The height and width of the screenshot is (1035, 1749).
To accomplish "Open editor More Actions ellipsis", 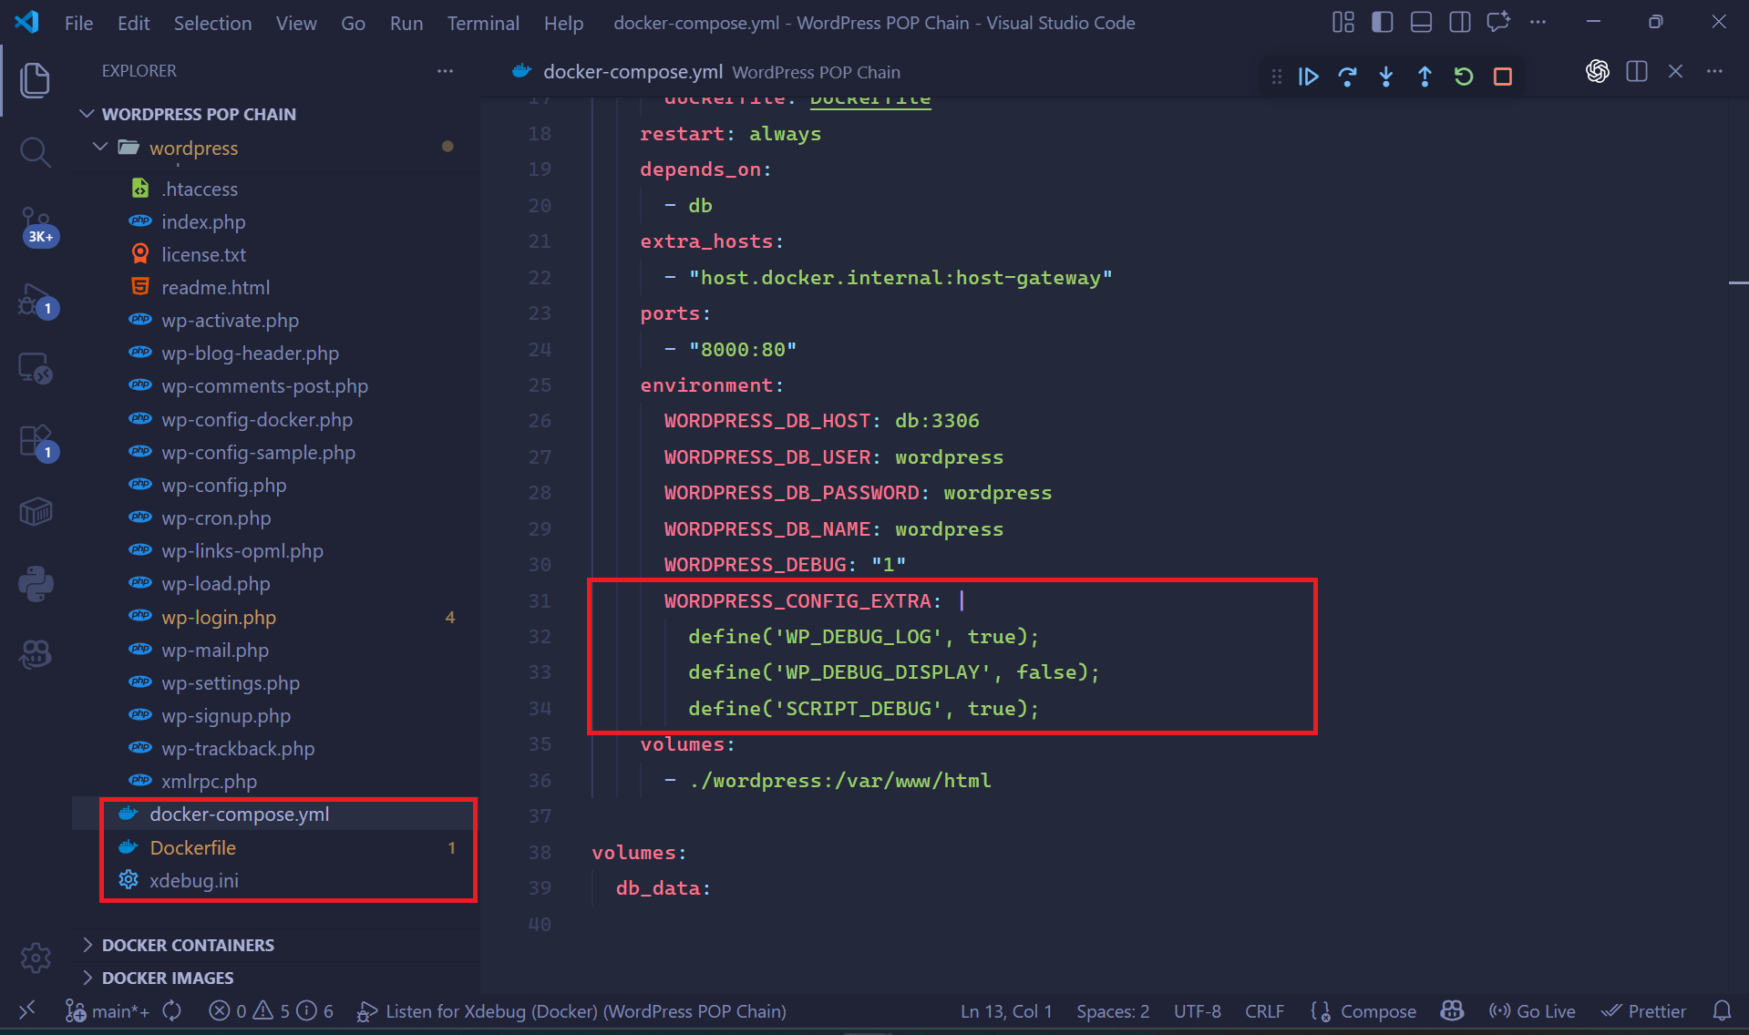I will (1714, 71).
